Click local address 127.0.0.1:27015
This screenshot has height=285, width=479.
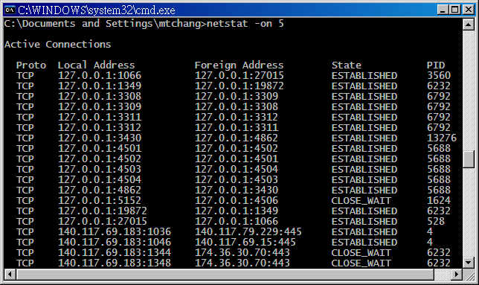[x=103, y=221]
